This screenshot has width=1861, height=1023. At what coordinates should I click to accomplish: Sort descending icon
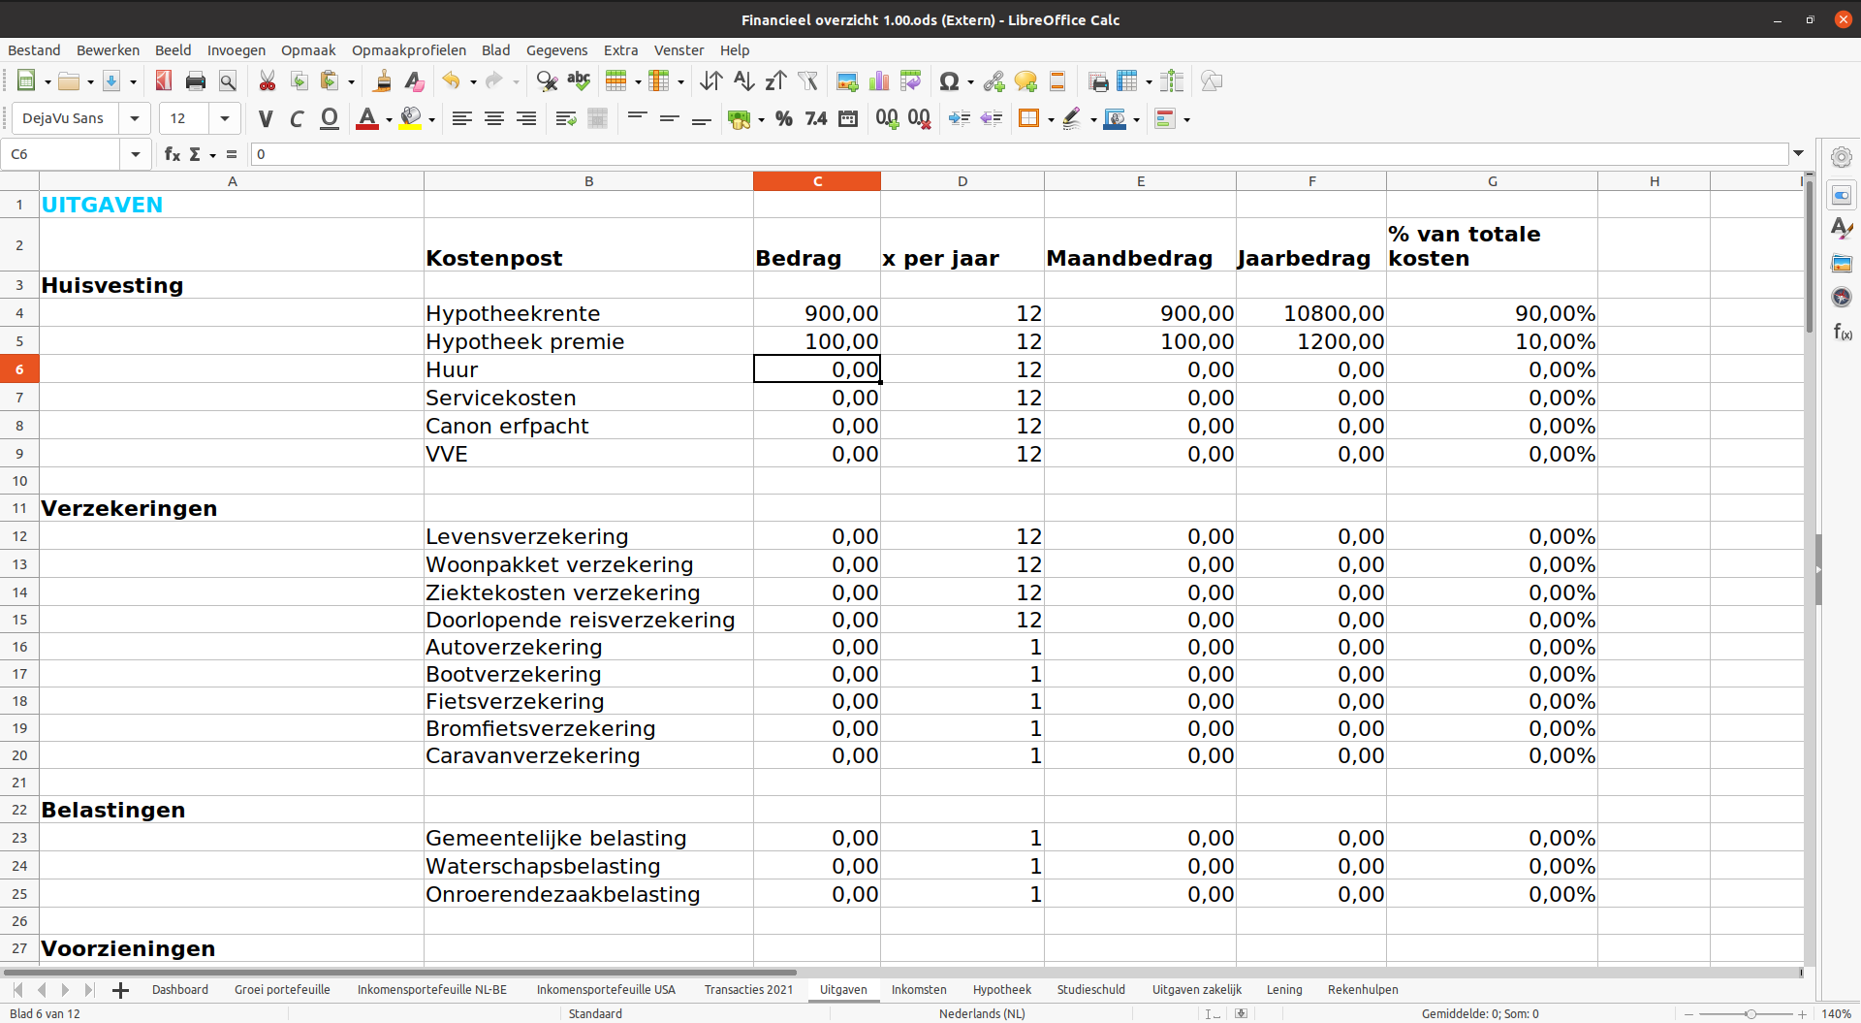(x=775, y=81)
